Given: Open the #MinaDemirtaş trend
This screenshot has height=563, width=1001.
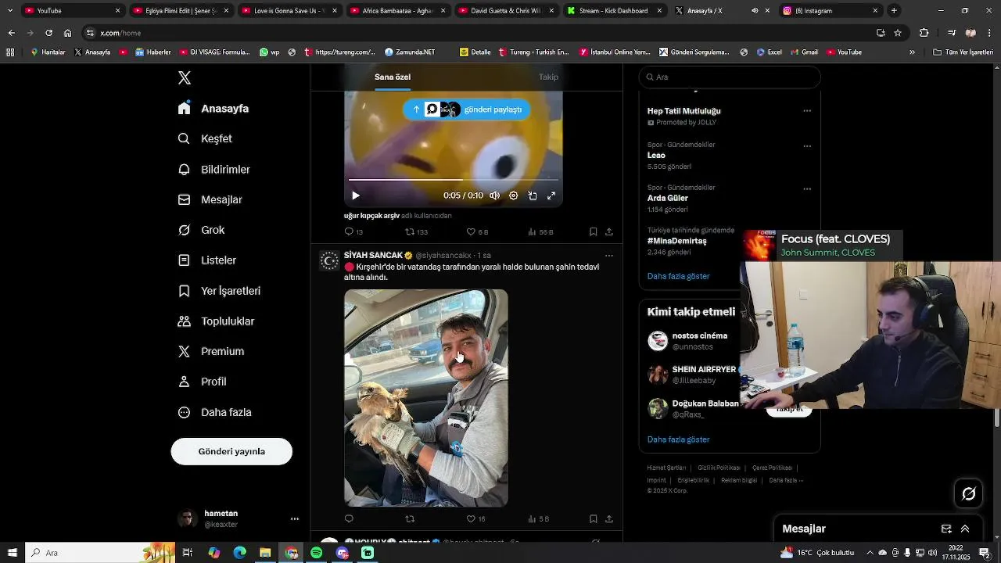Looking at the screenshot, I should 677,241.
